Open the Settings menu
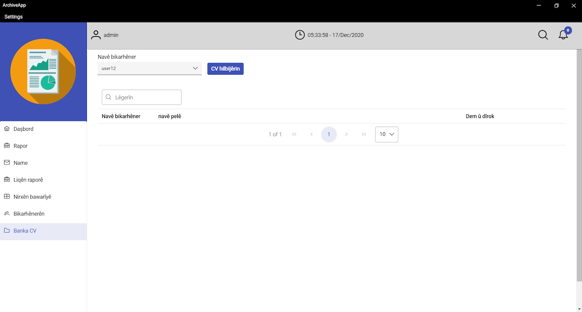582x312 pixels. click(14, 17)
